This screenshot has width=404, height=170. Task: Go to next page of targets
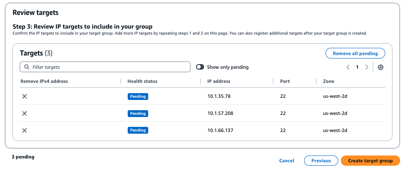[367, 67]
